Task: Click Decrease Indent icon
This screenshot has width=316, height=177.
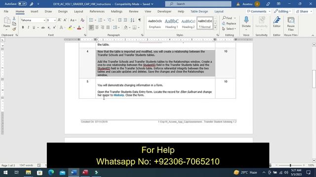Action: click(119, 20)
